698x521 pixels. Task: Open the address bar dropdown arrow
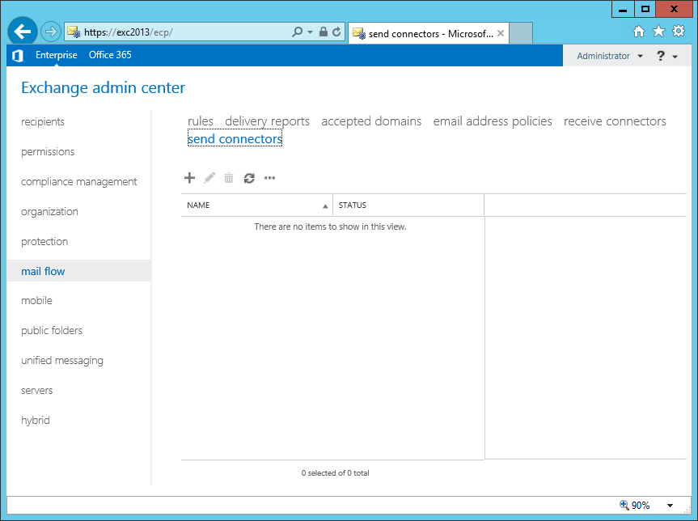pyautogui.click(x=311, y=32)
